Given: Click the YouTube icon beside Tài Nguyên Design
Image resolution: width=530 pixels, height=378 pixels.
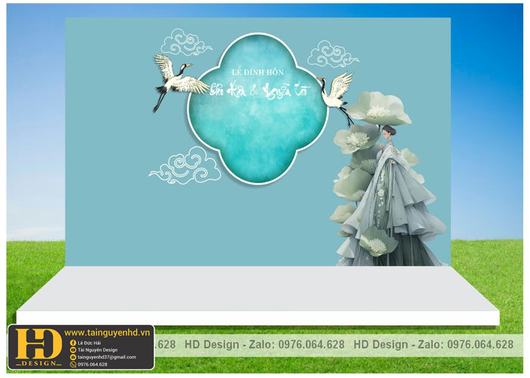Looking at the screenshot, I should click(73, 350).
